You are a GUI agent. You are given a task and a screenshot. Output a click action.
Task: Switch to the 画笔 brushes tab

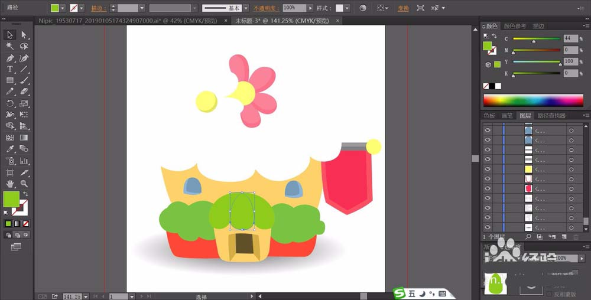click(507, 116)
